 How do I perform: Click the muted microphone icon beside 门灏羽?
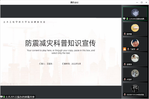128,49
